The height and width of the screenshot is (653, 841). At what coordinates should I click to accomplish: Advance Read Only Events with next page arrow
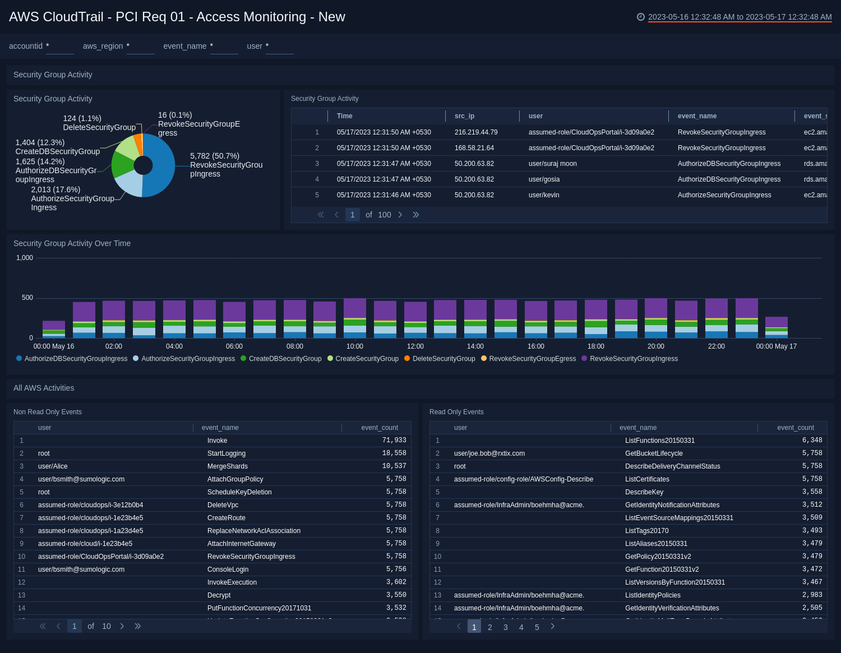tap(552, 627)
